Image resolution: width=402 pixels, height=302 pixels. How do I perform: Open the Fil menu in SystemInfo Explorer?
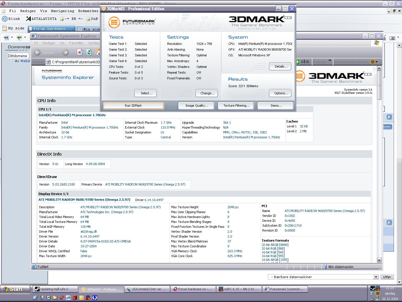(36, 43)
